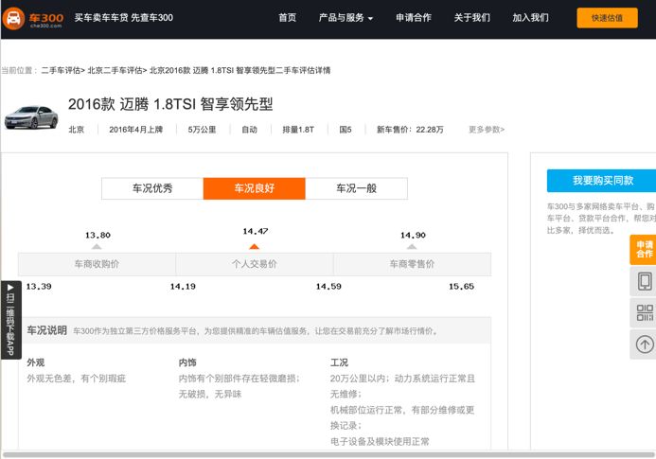This screenshot has width=656, height=459.
Task: Click the gray triangle marker under 13.80
Action: (x=97, y=246)
